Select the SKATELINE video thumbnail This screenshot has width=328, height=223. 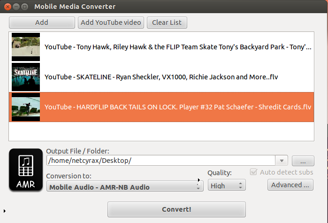point(26,77)
